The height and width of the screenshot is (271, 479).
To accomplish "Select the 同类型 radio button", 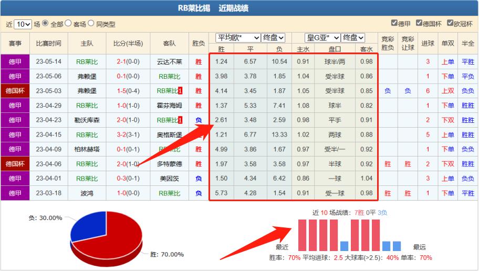I will [91, 23].
